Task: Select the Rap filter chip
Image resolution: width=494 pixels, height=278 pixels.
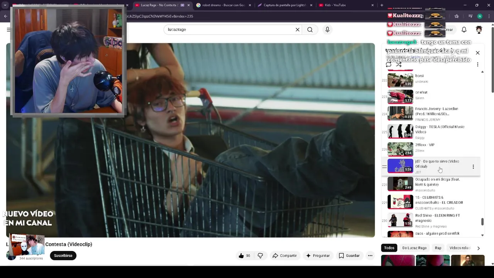Action: 438,248
